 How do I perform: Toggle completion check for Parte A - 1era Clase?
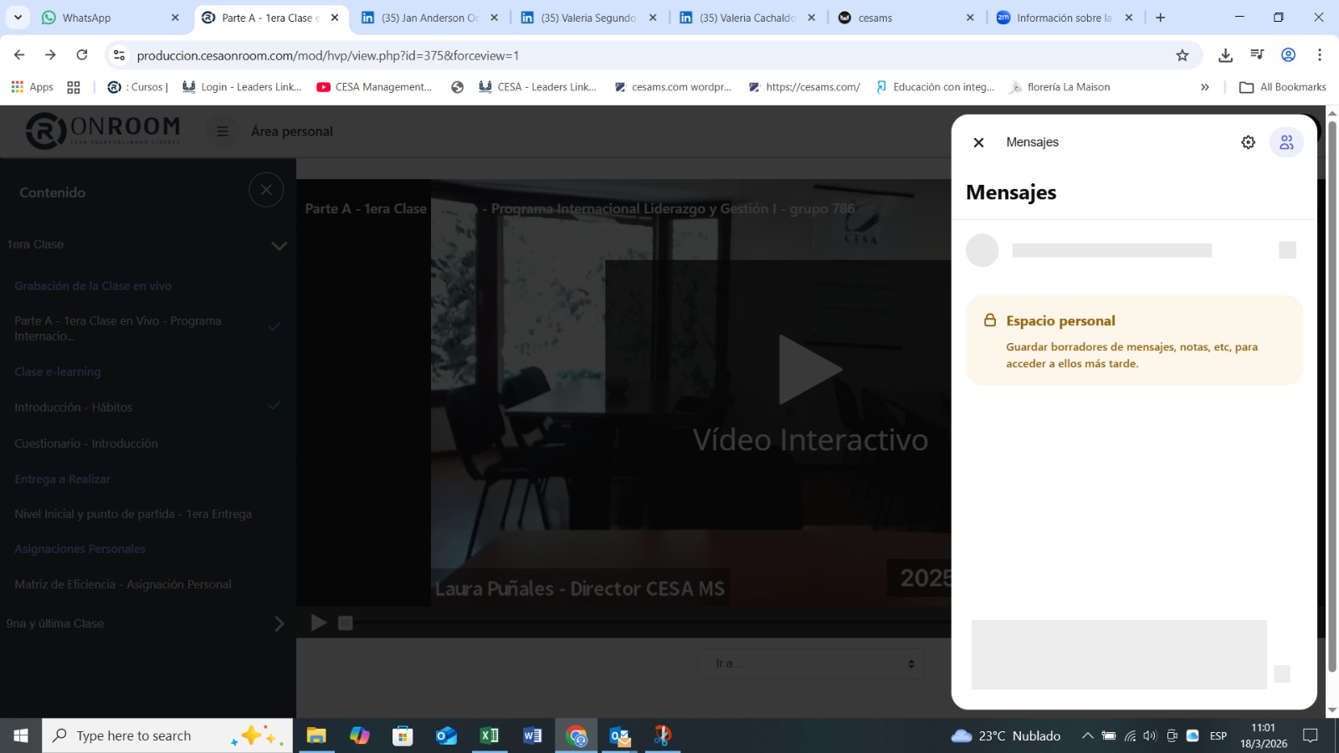pyautogui.click(x=274, y=327)
